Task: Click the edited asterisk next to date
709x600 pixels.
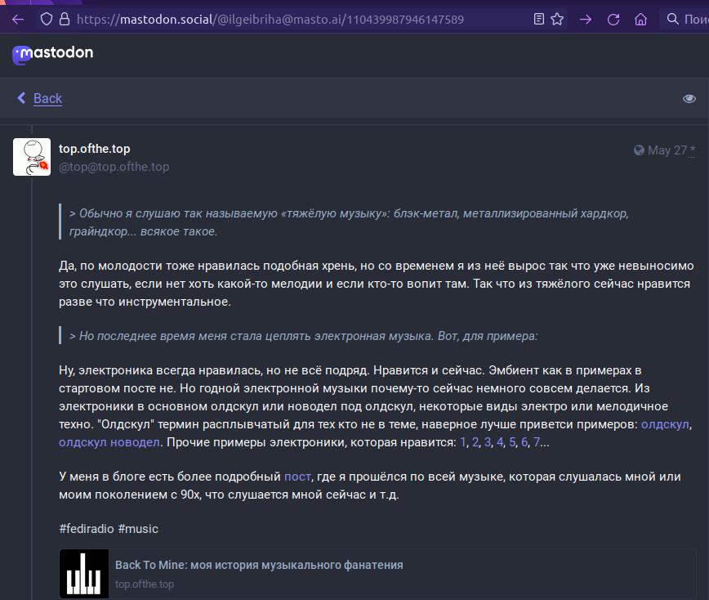Action: 693,150
